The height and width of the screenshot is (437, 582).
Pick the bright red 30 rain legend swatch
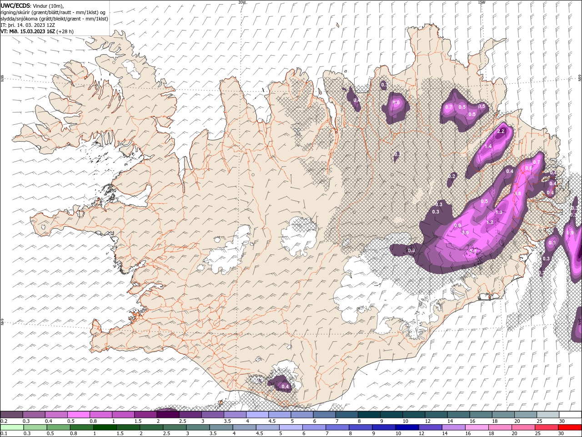click(x=570, y=427)
